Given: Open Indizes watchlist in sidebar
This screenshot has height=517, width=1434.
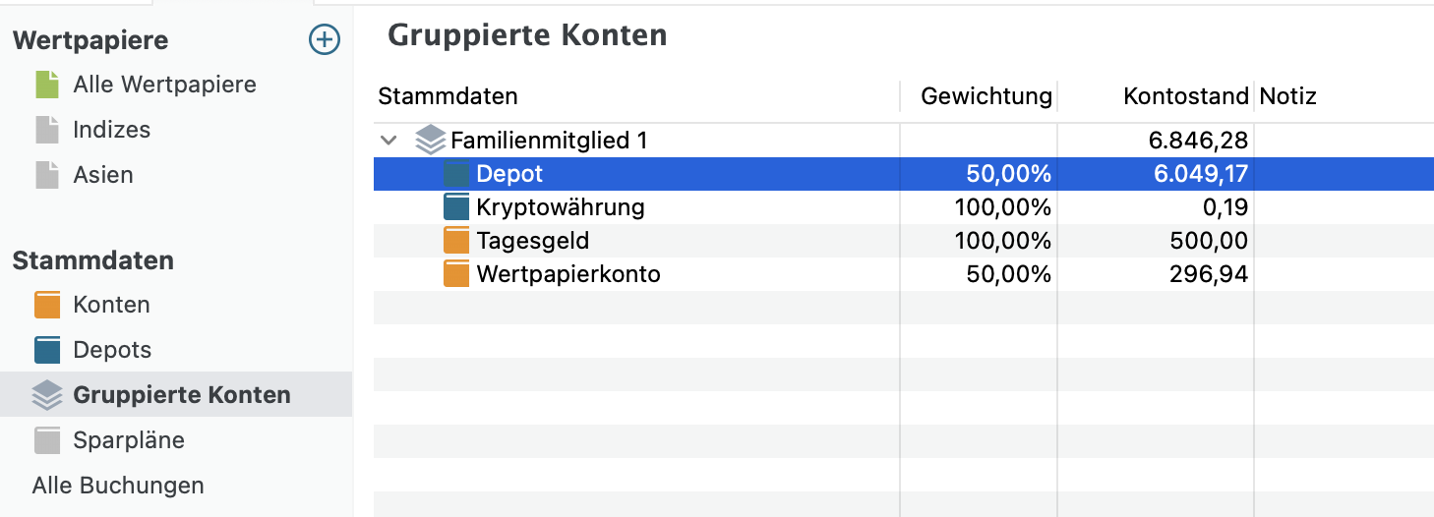Looking at the screenshot, I should click(x=112, y=130).
